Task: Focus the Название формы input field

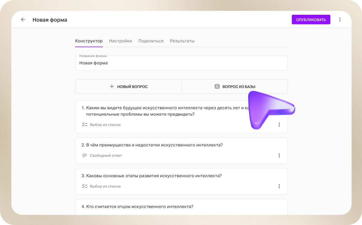Action: (181, 63)
